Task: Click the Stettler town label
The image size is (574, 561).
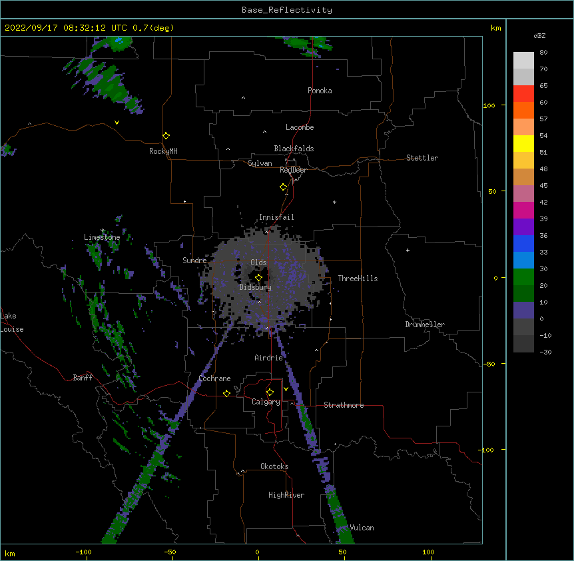Action: 422,158
